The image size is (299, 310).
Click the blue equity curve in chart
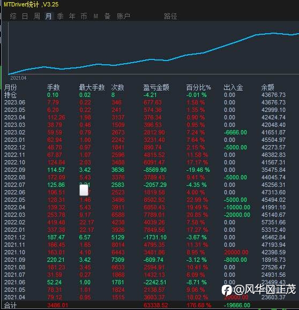click(154, 54)
